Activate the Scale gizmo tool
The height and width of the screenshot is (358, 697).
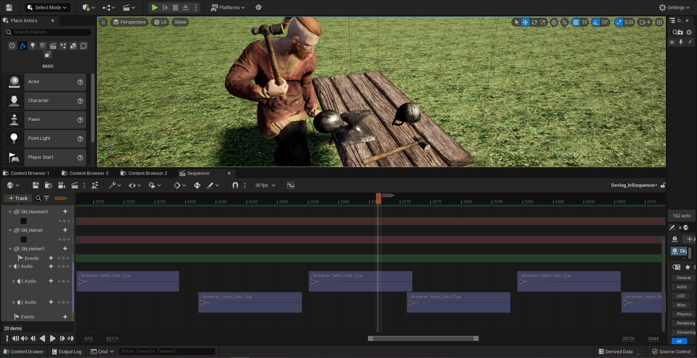pyautogui.click(x=543, y=22)
